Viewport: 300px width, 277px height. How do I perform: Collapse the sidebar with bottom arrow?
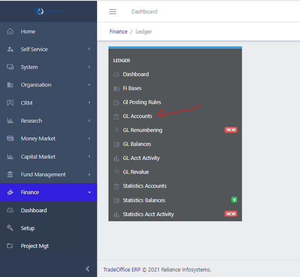point(88,269)
